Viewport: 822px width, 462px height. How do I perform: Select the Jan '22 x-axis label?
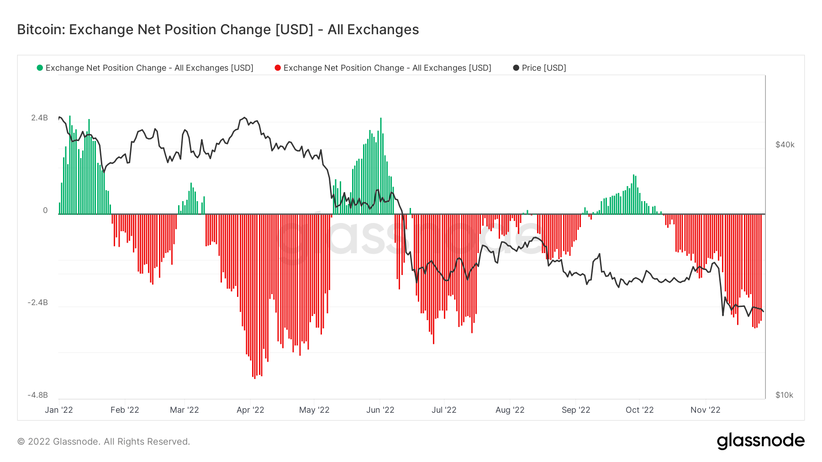click(x=59, y=410)
